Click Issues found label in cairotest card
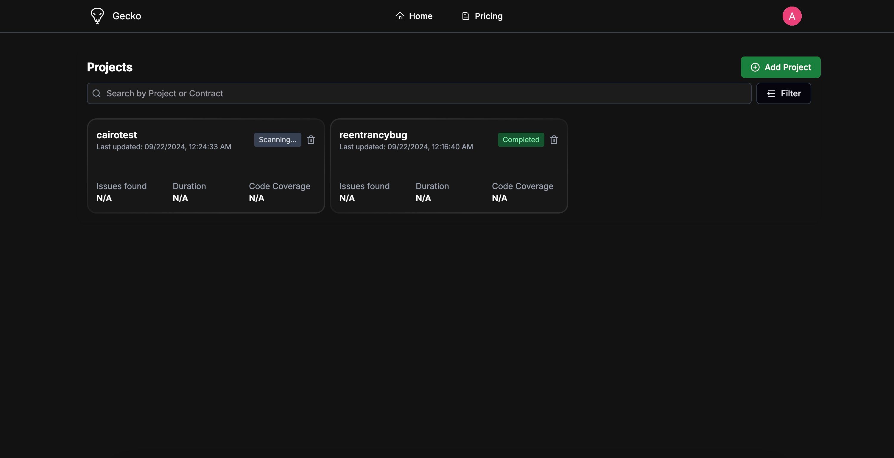894x458 pixels. [x=122, y=186]
